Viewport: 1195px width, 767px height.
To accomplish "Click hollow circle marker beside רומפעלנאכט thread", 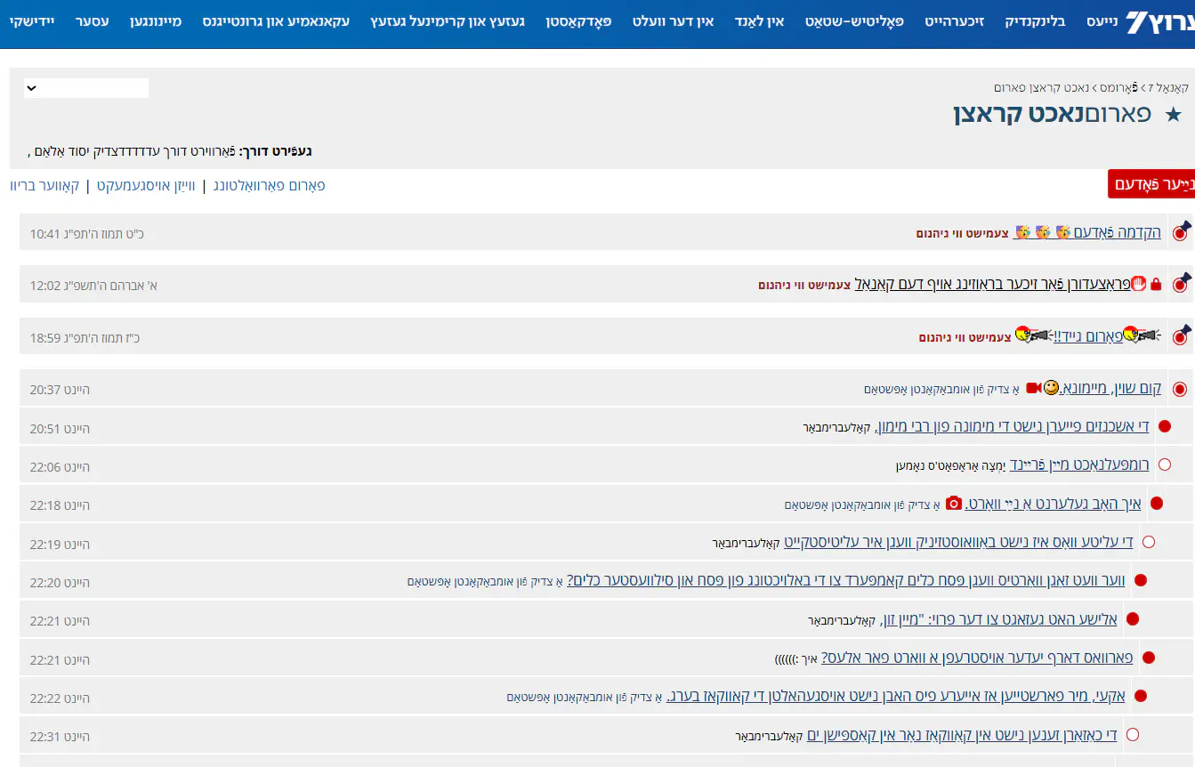I will coord(1164,464).
